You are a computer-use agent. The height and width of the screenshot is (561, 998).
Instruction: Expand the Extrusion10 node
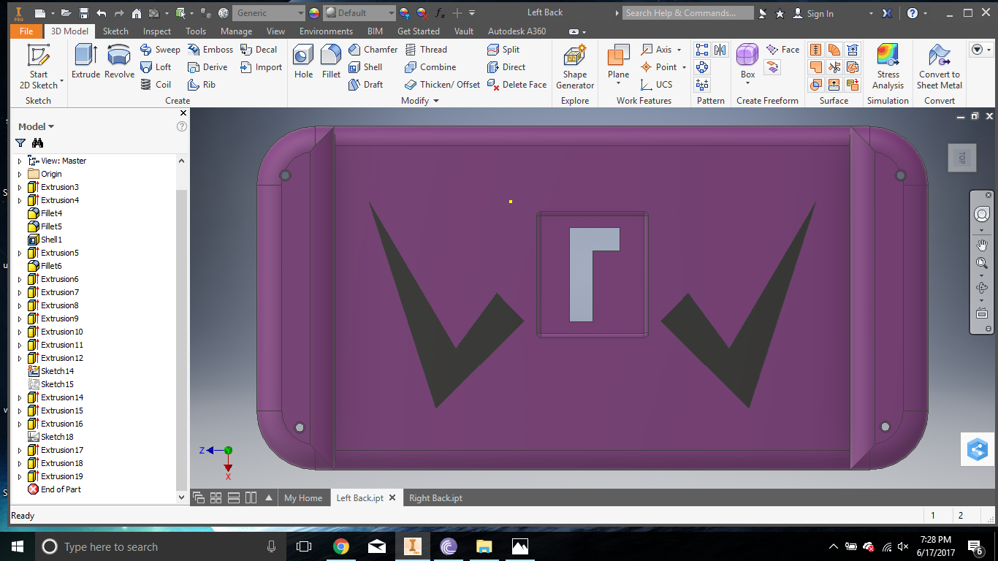(20, 332)
